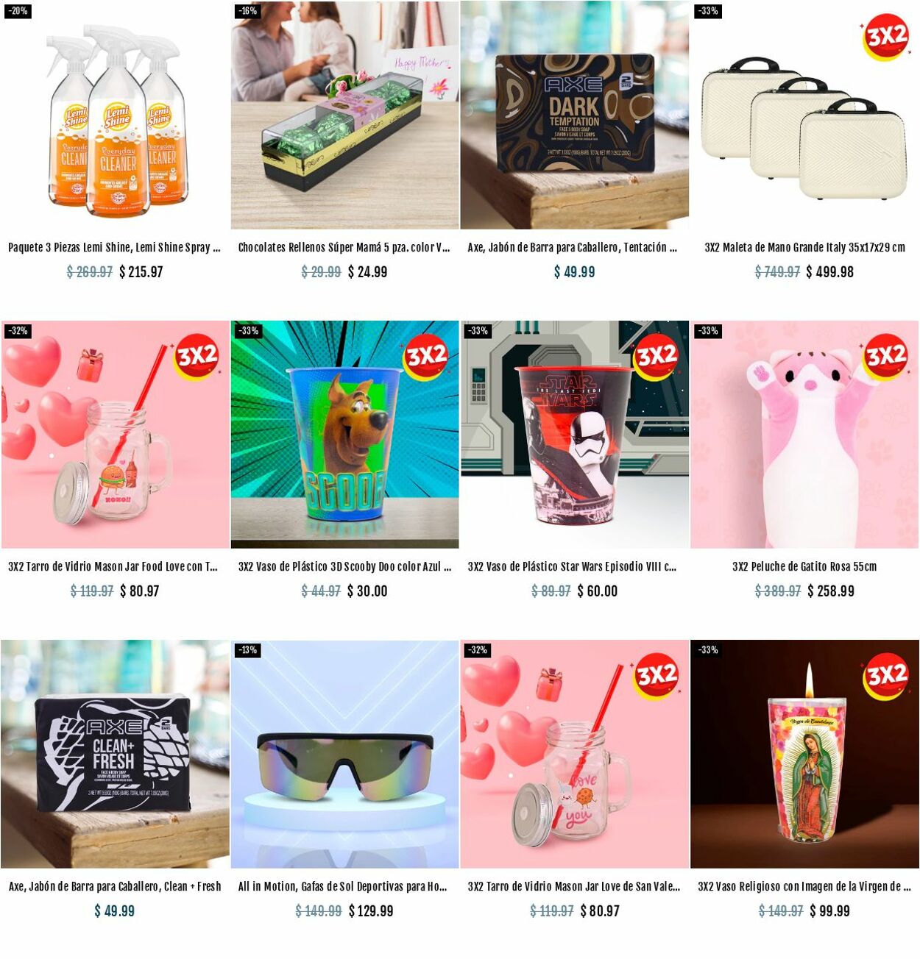Open Chocolates Rellenos Súper Mamá product title
The image size is (920, 959).
344,247
